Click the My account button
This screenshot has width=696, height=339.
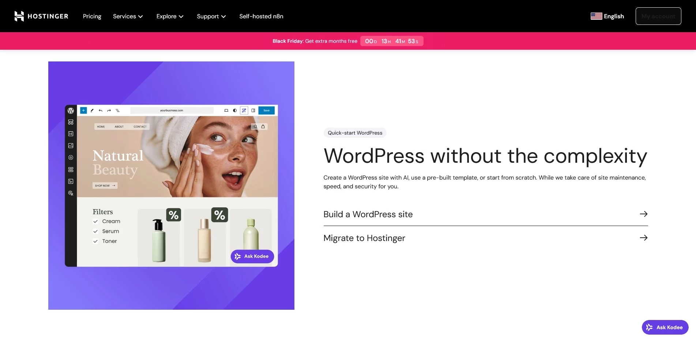[x=658, y=16]
